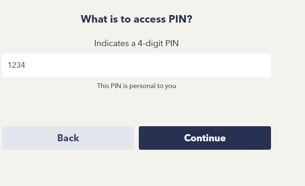Image resolution: width=305 pixels, height=186 pixels.
Task: Click the 'Indicates a 4-digit PIN' label
Action: click(136, 43)
